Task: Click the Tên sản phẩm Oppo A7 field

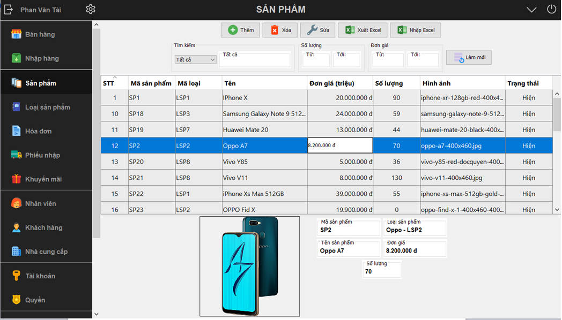Action: click(x=349, y=248)
